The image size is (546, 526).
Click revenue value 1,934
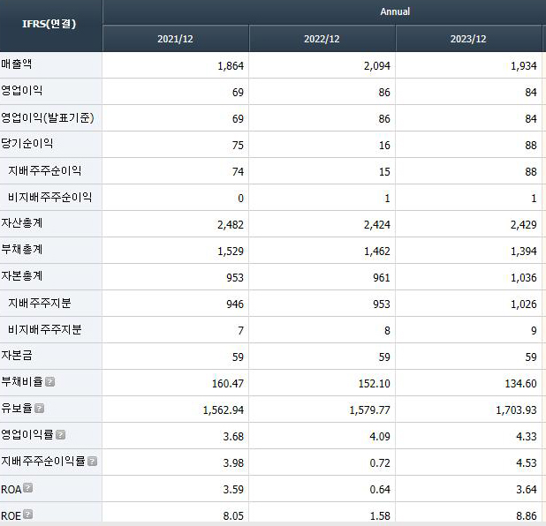(x=524, y=65)
